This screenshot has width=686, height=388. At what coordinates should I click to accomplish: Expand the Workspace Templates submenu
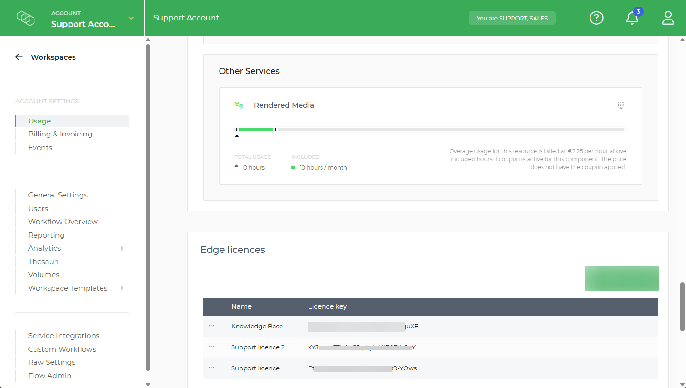[122, 288]
